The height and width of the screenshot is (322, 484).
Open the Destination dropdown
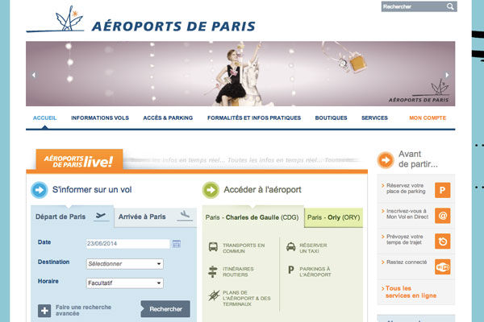click(x=125, y=264)
